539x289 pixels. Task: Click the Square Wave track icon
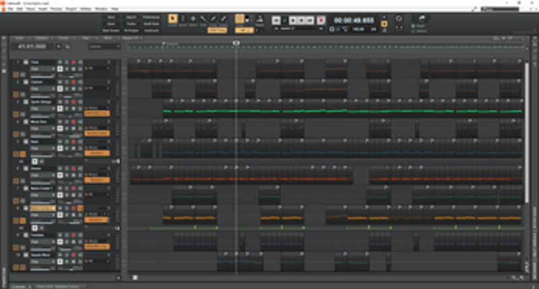(26, 255)
